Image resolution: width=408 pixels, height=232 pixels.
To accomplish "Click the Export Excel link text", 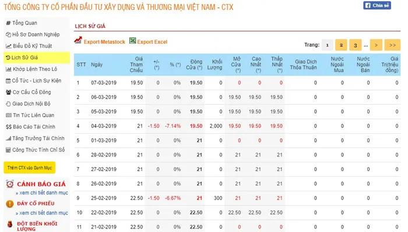I will click(x=152, y=42).
